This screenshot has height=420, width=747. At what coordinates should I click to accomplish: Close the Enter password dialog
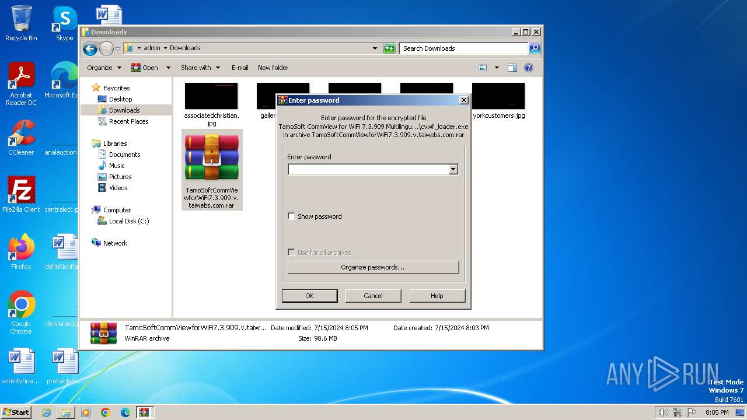pos(464,100)
